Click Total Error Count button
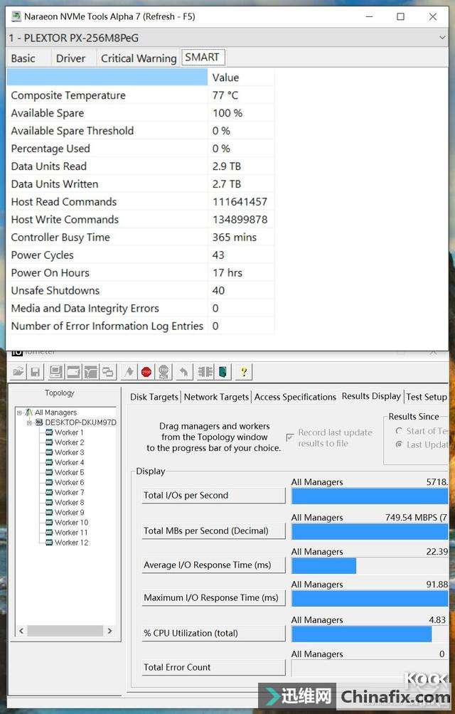 (x=213, y=667)
